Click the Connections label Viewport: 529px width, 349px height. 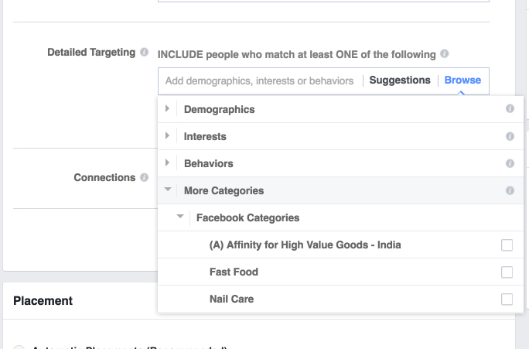click(104, 177)
